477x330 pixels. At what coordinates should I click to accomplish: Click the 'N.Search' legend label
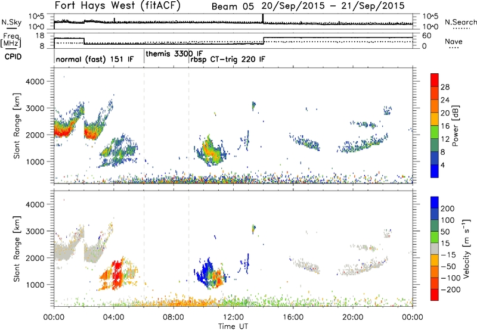460,22
